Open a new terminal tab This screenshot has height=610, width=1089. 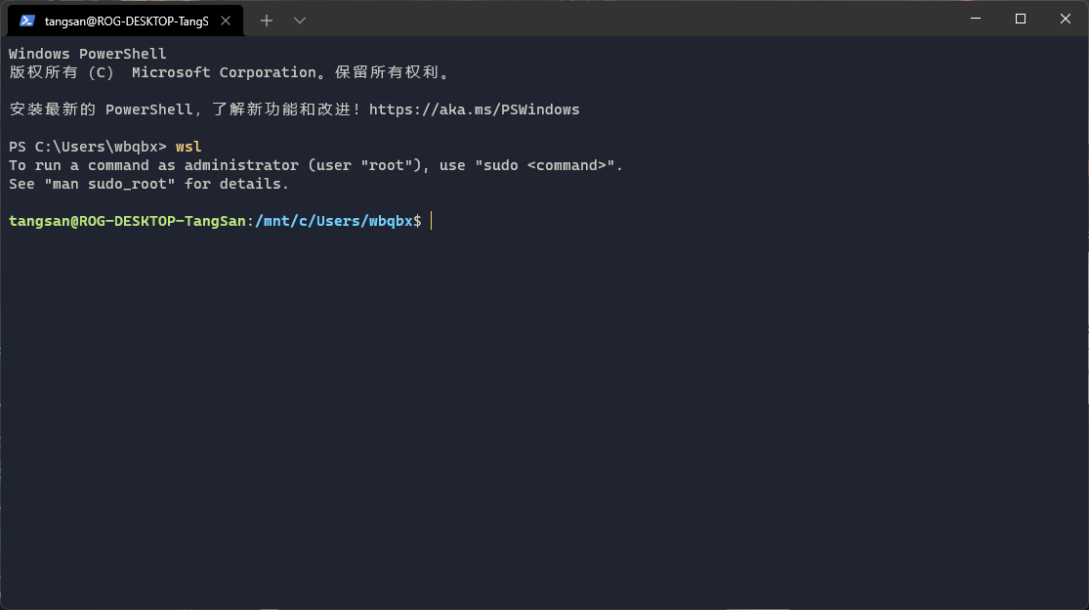266,21
